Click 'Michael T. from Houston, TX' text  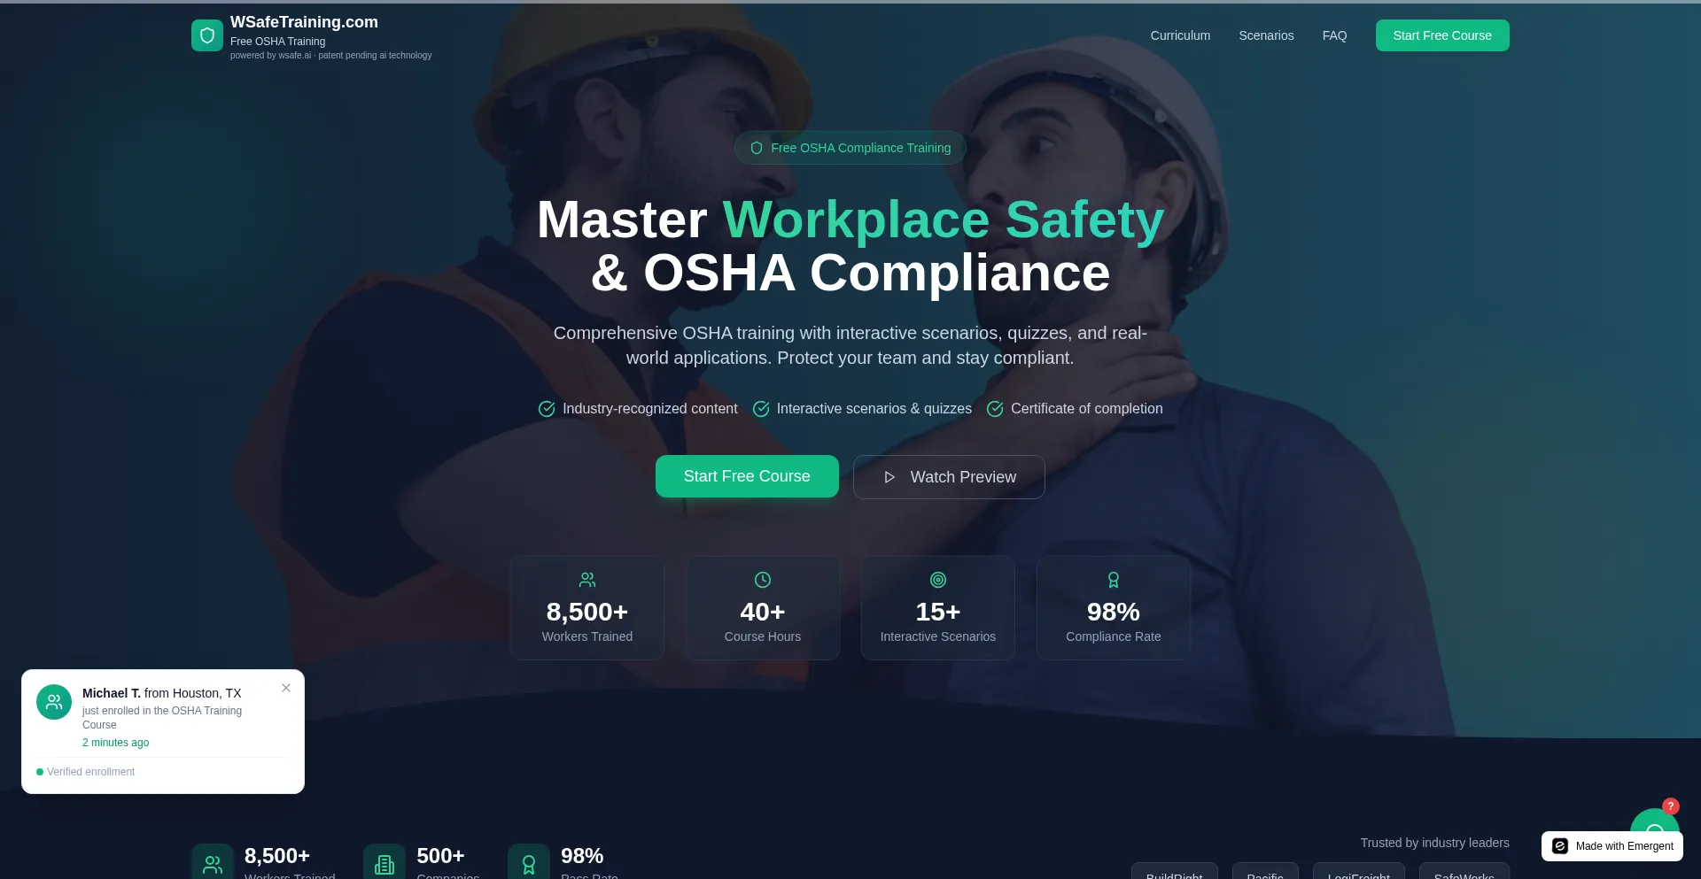tap(161, 693)
